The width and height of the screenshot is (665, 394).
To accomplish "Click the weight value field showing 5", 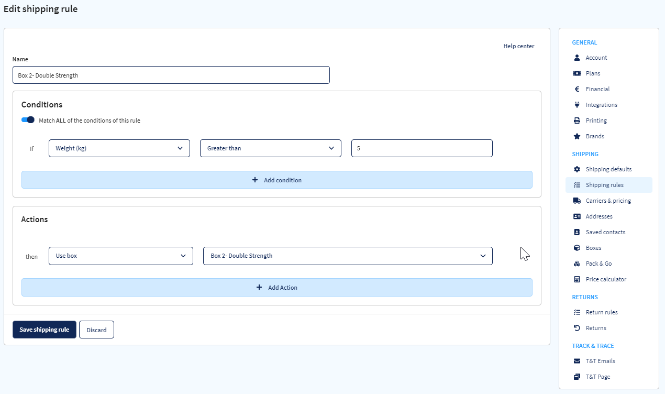I will 422,148.
